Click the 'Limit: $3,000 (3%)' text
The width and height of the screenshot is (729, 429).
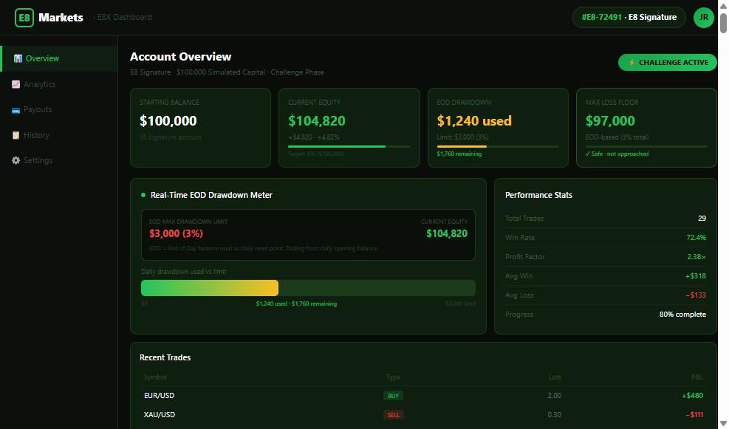462,137
